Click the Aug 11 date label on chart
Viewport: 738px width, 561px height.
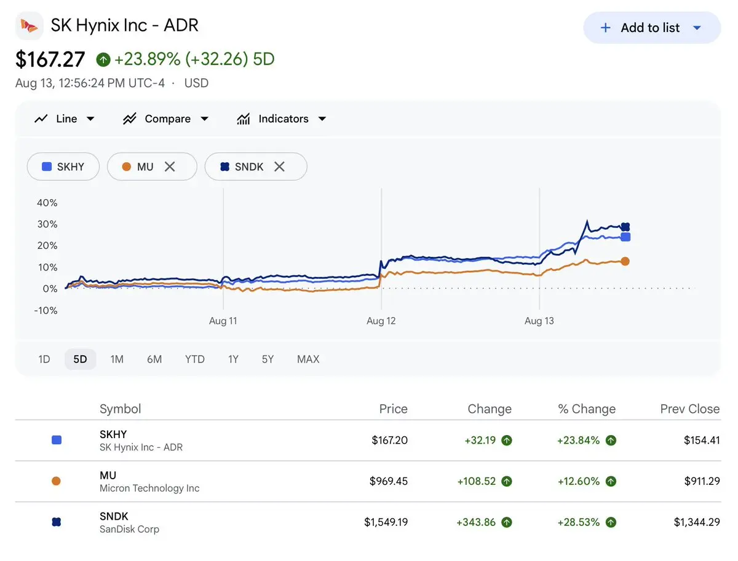[x=223, y=321]
